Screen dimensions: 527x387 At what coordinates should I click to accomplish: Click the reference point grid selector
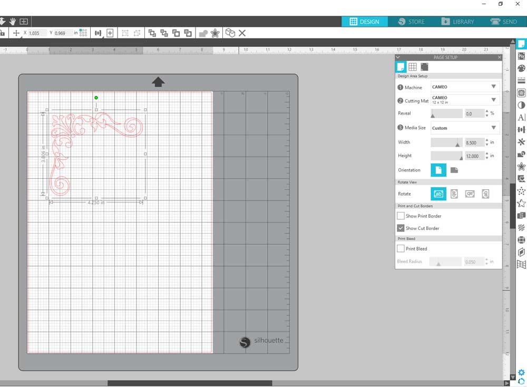83,33
